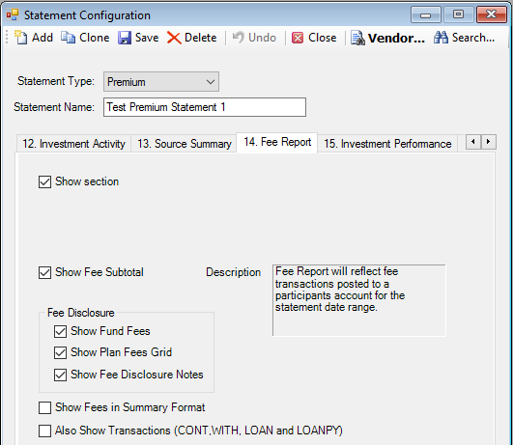The width and height of the screenshot is (513, 445).
Task: Uncheck the Show section checkbox
Action: (44, 181)
